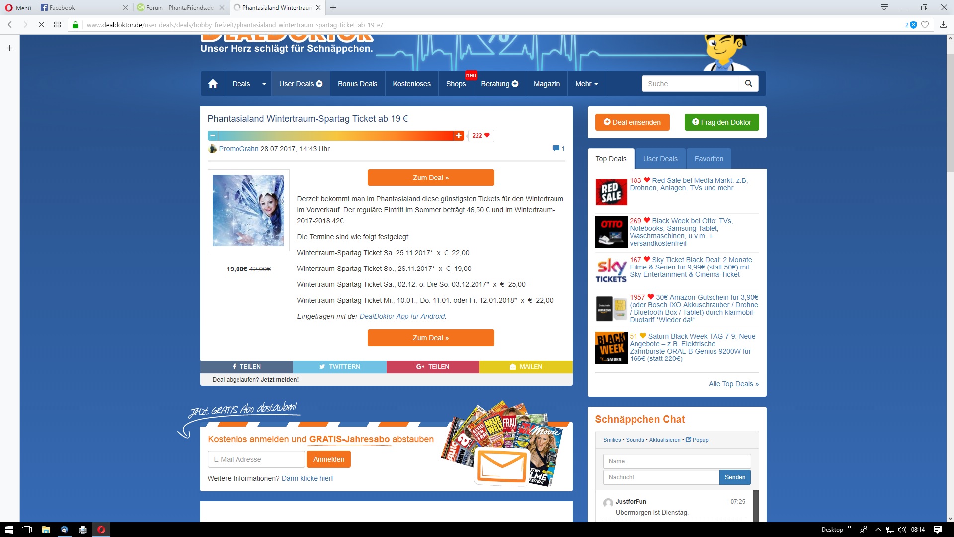Click the Jetzt melden! link

[x=280, y=380]
